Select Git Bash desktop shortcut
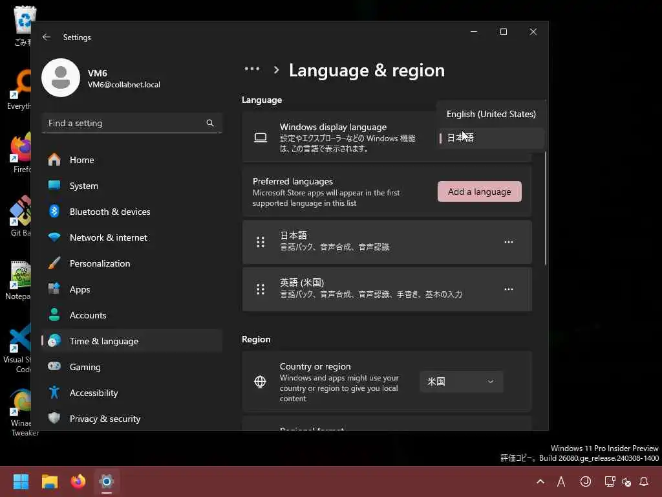The width and height of the screenshot is (662, 497). (x=20, y=216)
